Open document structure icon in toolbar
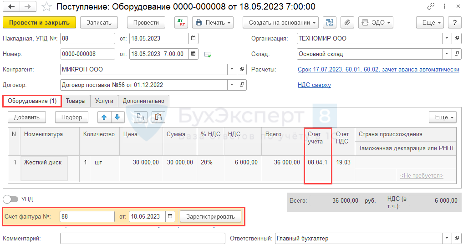The image size is (463, 245). 330,22
